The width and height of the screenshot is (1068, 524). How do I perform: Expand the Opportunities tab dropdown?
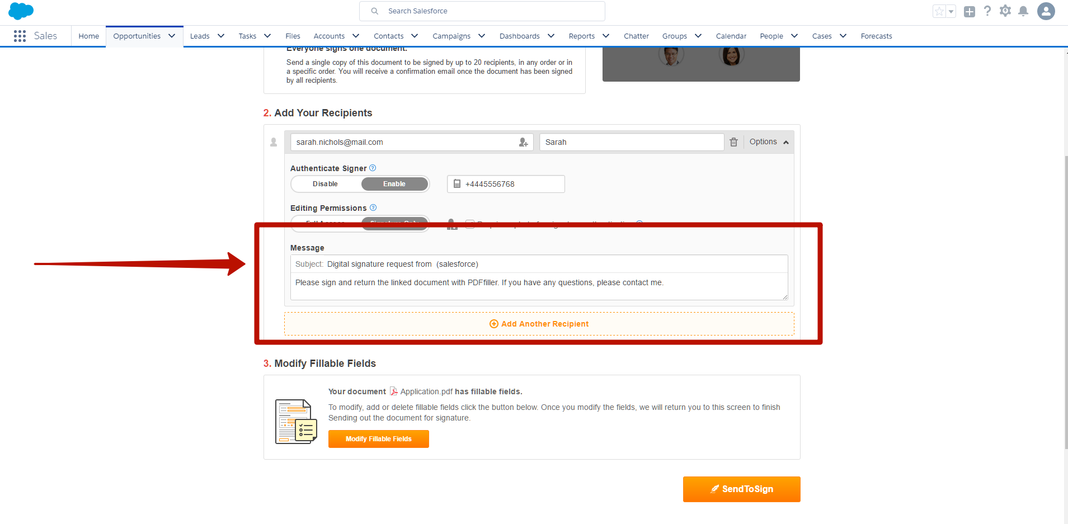[172, 36]
